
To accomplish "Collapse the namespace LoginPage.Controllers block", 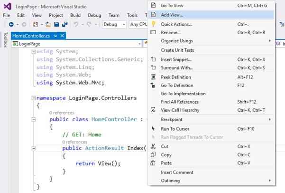I will click(x=34, y=98).
